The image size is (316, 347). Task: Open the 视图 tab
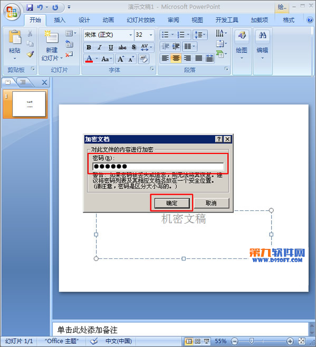(197, 20)
